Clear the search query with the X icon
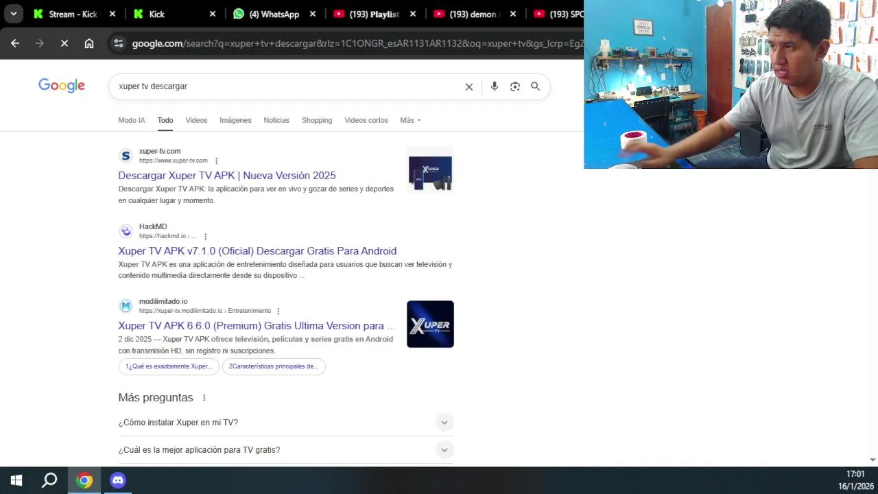Screen dimensions: 878x494 click(x=469, y=86)
